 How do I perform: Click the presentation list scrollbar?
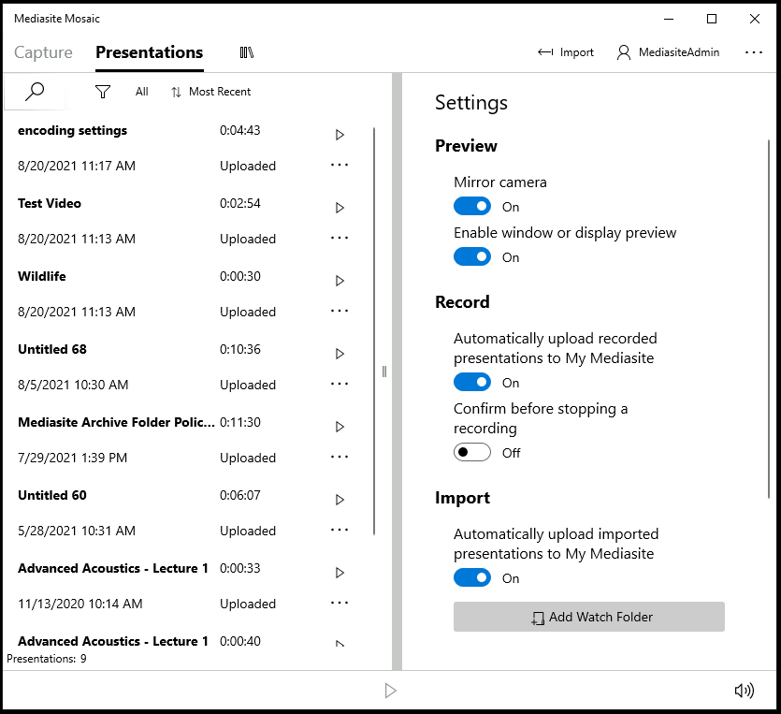click(x=374, y=331)
